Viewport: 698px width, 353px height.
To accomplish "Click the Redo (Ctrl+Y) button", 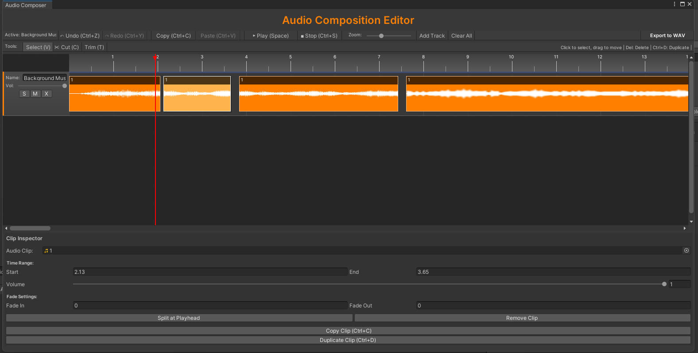I will [x=124, y=36].
